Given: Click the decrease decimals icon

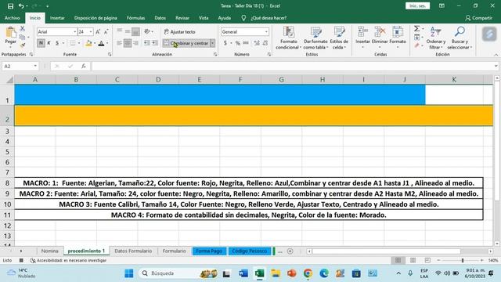Looking at the screenshot, I should coord(265,43).
